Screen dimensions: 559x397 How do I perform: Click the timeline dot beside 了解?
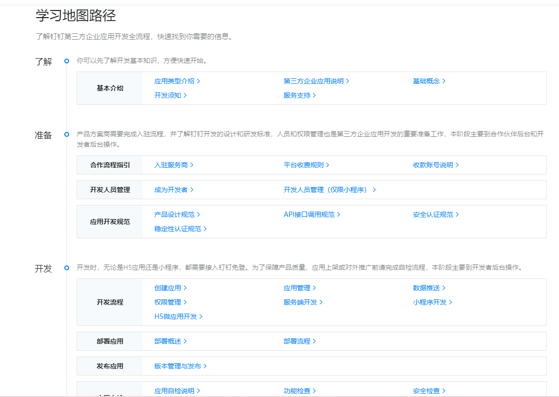click(67, 61)
